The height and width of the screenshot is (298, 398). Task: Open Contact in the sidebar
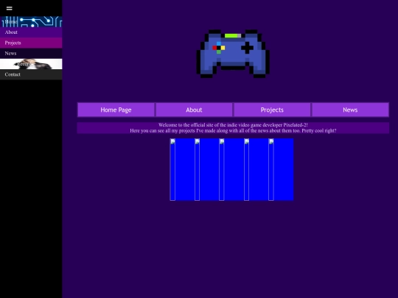tap(31, 74)
